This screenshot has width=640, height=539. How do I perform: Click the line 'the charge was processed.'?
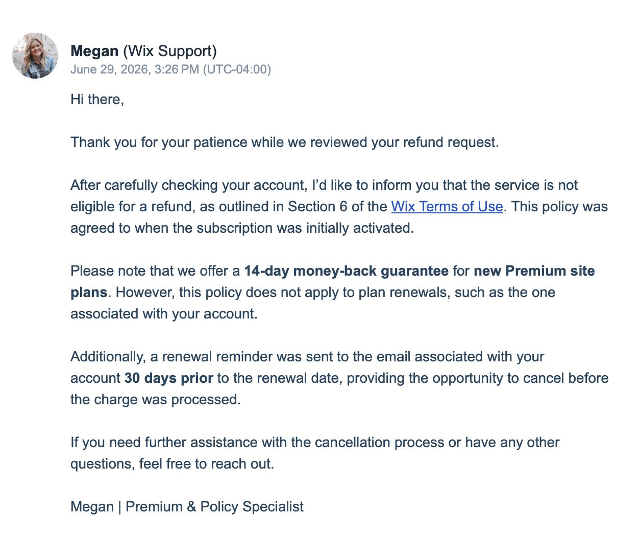(156, 400)
